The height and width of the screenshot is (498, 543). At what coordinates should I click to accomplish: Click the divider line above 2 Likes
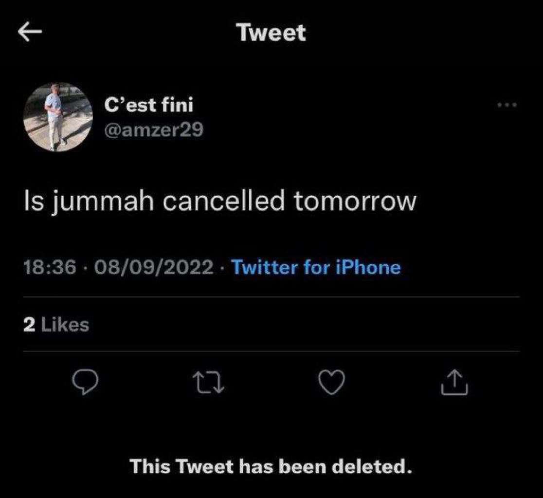pos(271,297)
